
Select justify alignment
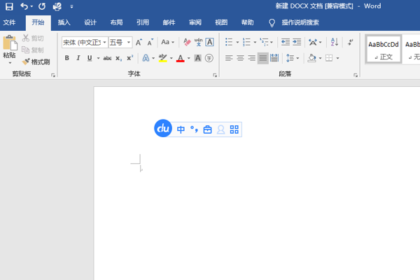click(263, 58)
